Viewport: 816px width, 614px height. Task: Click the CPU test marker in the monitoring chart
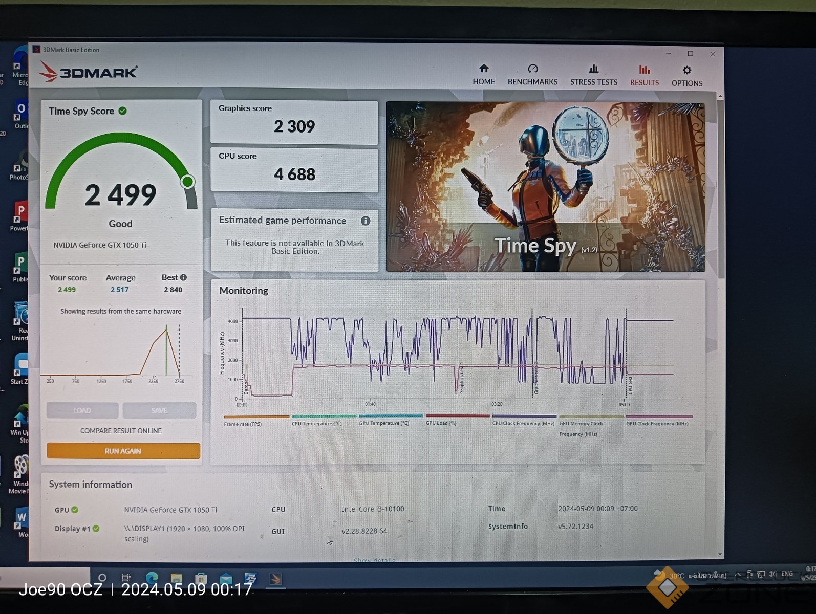coord(630,385)
